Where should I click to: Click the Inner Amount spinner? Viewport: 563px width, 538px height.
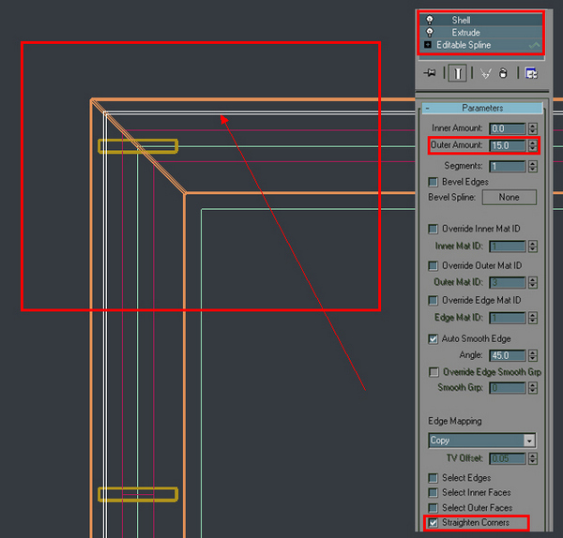tap(533, 128)
